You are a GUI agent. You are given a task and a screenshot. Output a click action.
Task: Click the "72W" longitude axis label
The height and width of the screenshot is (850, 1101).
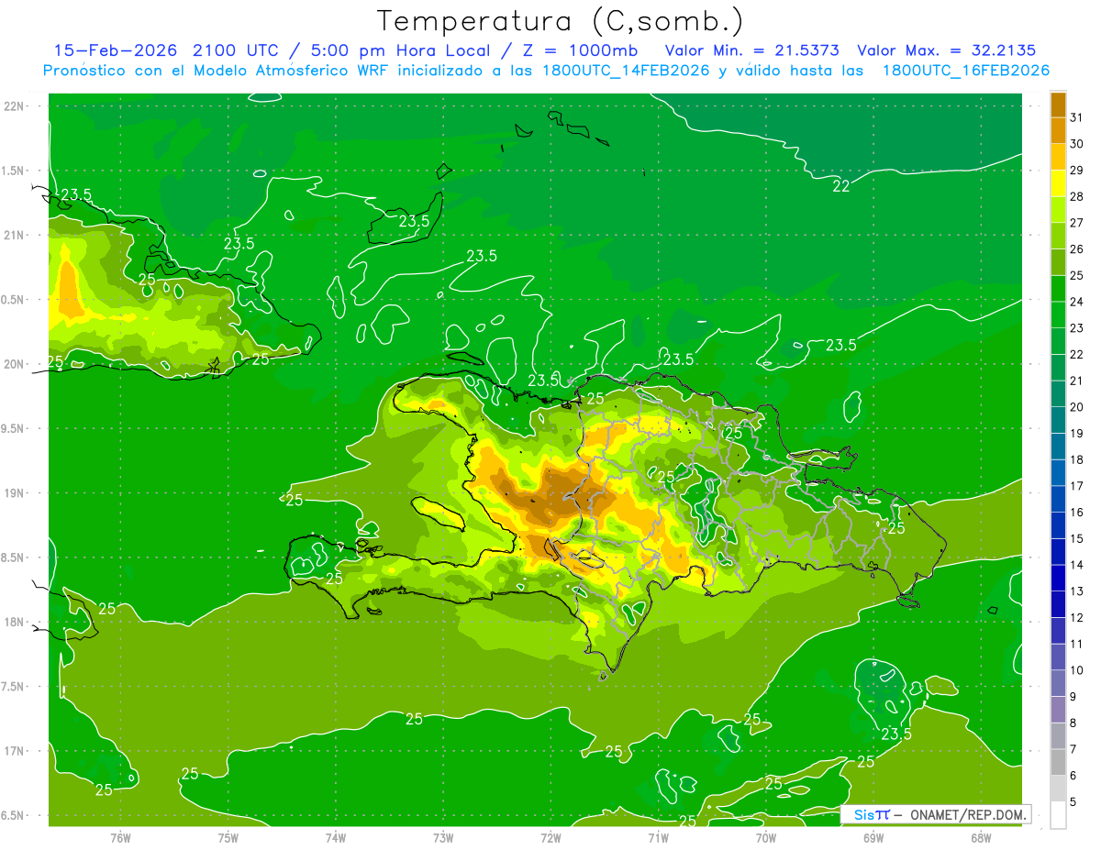550,838
